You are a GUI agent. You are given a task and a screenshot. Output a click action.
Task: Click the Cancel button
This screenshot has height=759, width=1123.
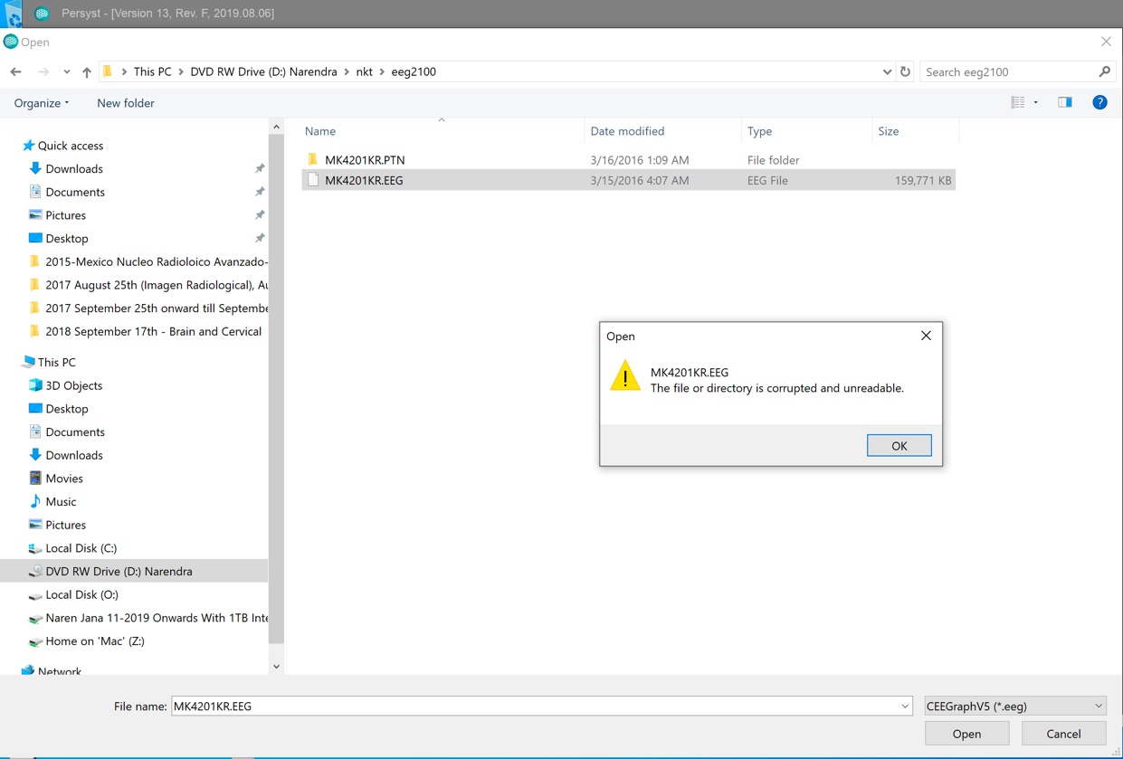tap(1063, 734)
